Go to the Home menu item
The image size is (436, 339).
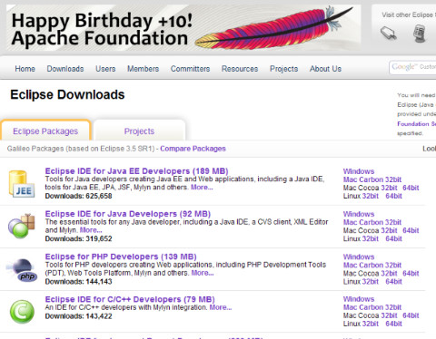pos(25,69)
